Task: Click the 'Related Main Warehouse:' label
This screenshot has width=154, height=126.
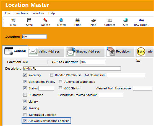Action: 114,88
